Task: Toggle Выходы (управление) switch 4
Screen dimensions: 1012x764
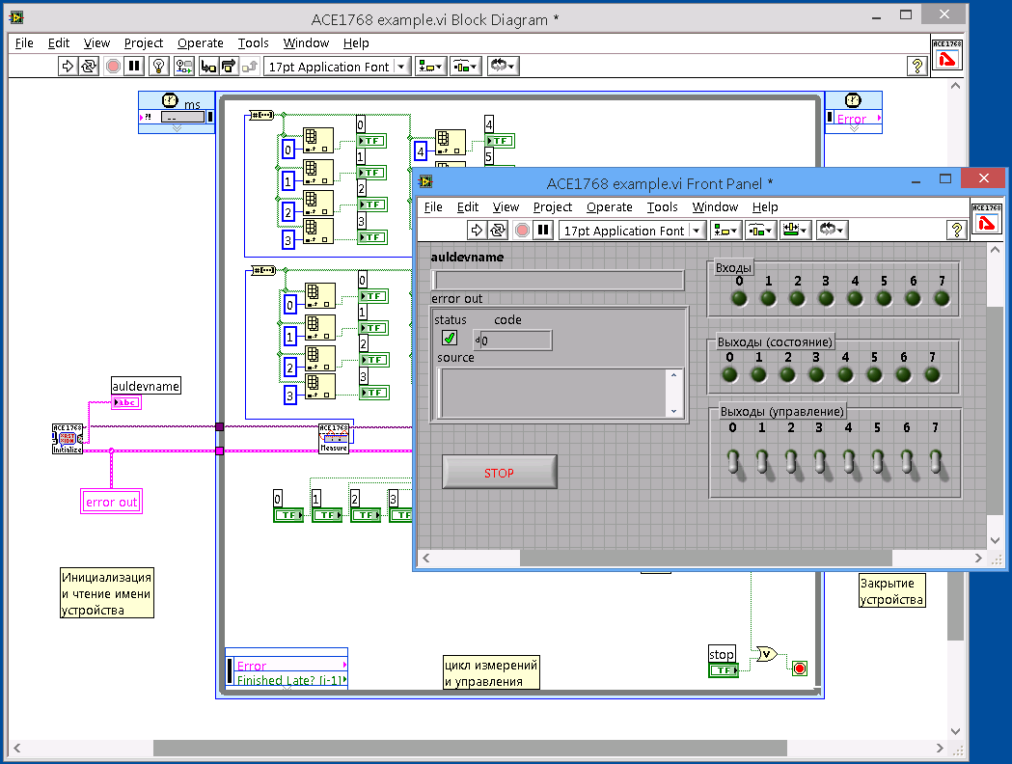Action: (x=849, y=465)
